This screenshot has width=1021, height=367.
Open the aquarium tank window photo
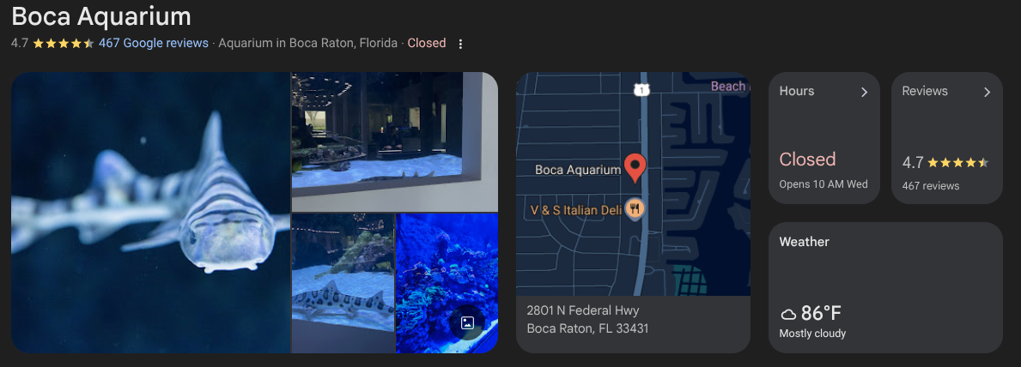[395, 141]
